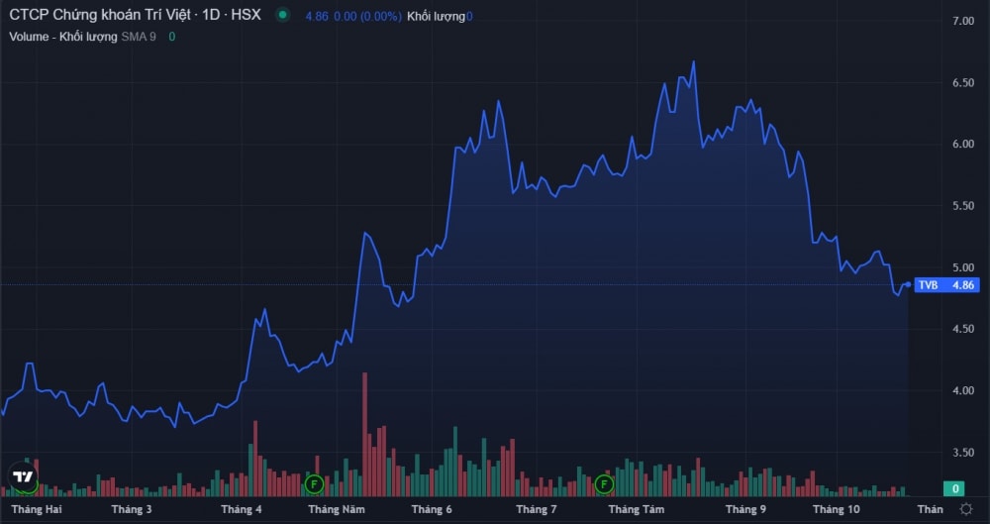Image resolution: width=990 pixels, height=524 pixels.
Task: Click the Tháng Tám time axis label
Action: click(637, 509)
